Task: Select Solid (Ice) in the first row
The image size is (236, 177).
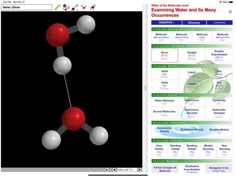Action: tap(165, 74)
